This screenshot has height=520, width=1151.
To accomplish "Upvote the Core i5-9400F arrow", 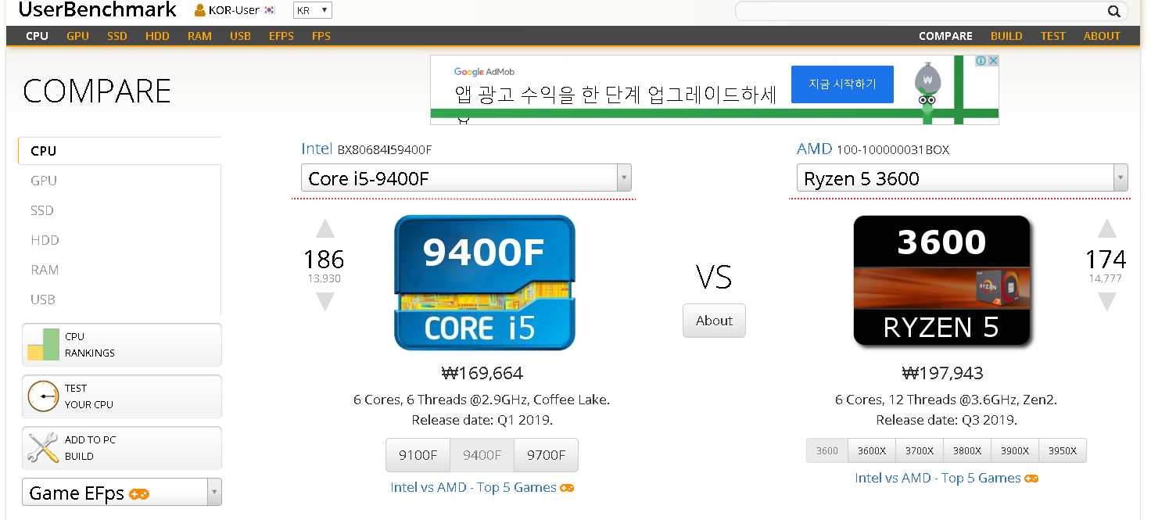I will pos(325,228).
